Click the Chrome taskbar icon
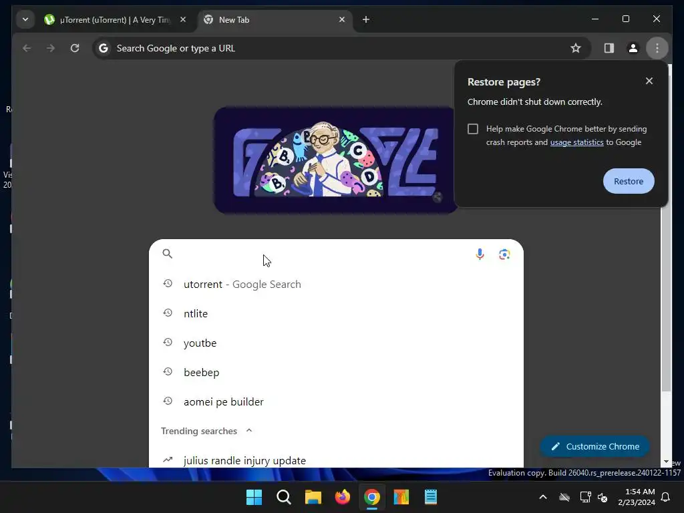This screenshot has height=513, width=684. [371, 497]
